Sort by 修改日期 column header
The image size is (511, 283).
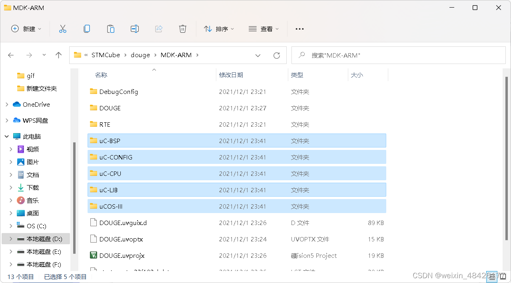click(231, 75)
